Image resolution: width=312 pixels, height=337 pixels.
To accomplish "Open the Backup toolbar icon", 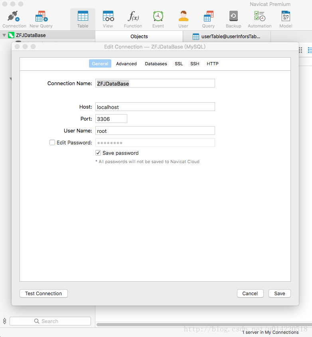I will pyautogui.click(x=233, y=16).
